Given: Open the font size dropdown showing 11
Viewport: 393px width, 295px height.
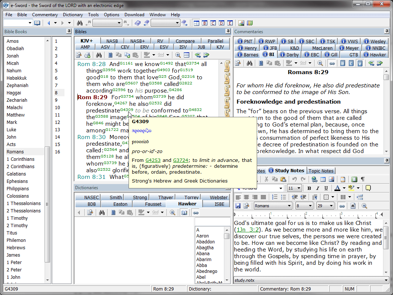Looking at the screenshot, I should [295, 188].
